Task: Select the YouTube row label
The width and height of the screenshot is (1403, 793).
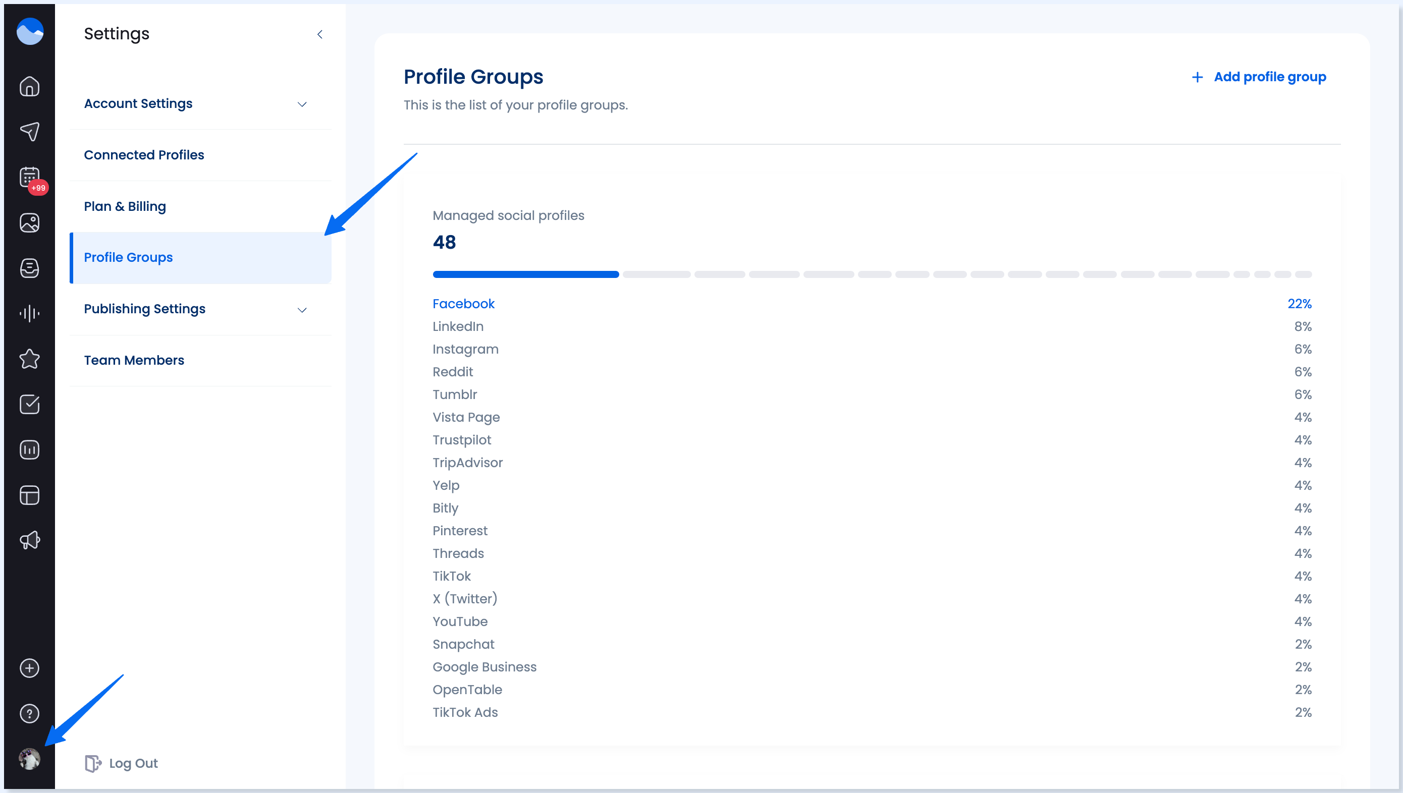Action: tap(460, 622)
